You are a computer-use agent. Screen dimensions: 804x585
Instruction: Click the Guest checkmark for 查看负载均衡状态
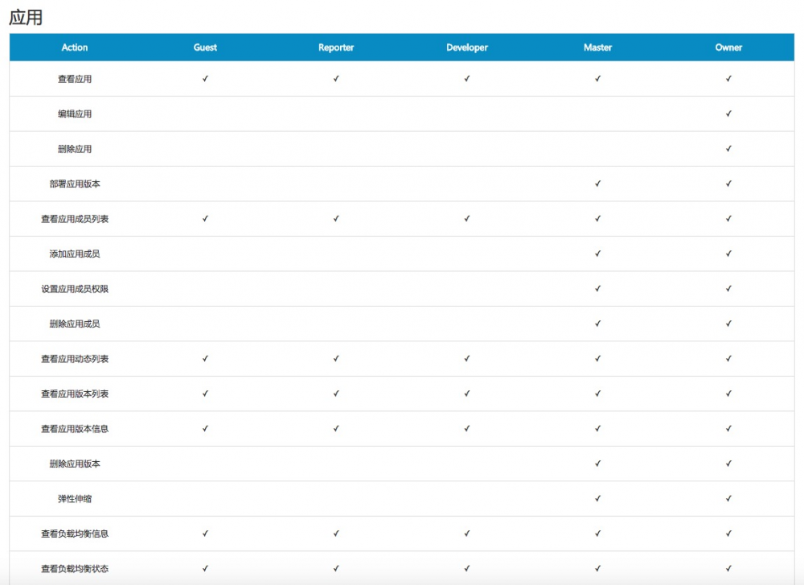pos(205,568)
